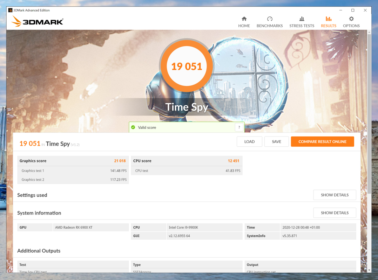Click the large 19 051 score circle
This screenshot has width=378, height=280.
(x=187, y=66)
